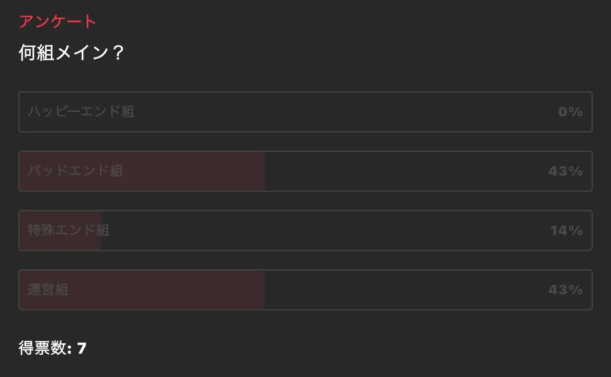
Task: Click the unfilled part of バッドエンド組 bar
Action: pos(400,171)
